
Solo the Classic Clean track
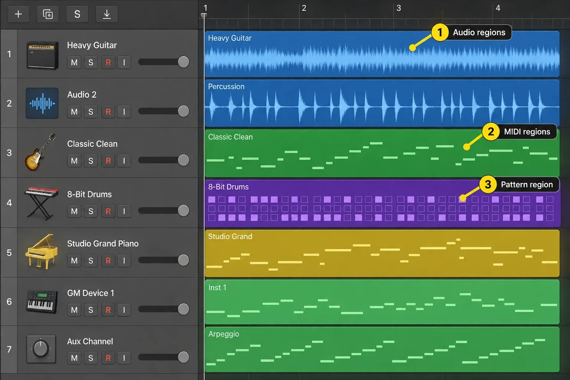point(91,161)
